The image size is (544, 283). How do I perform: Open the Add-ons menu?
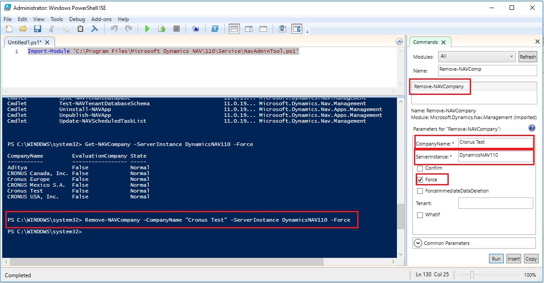[x=101, y=19]
